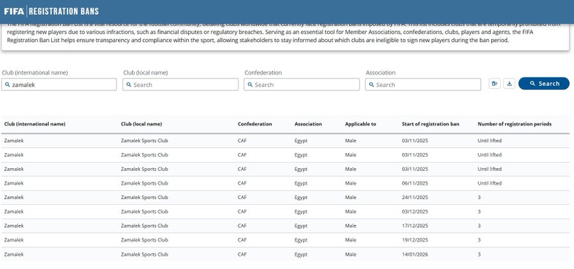Screen dimensions: 574x269
Task: Click magnifier icon in Association field
Action: (371, 85)
